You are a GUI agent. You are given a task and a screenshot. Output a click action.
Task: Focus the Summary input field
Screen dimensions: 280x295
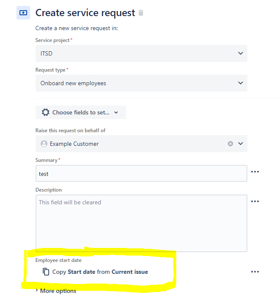[x=141, y=173]
